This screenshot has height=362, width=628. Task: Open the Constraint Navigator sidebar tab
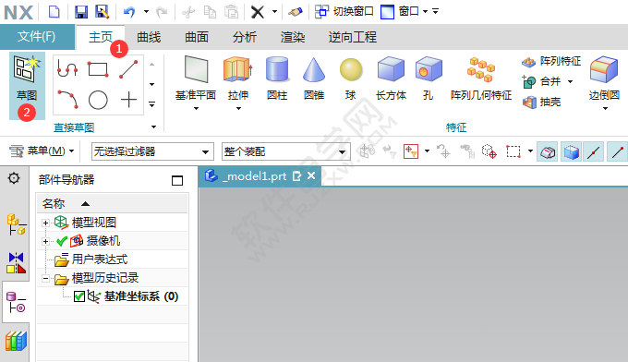coord(16,262)
